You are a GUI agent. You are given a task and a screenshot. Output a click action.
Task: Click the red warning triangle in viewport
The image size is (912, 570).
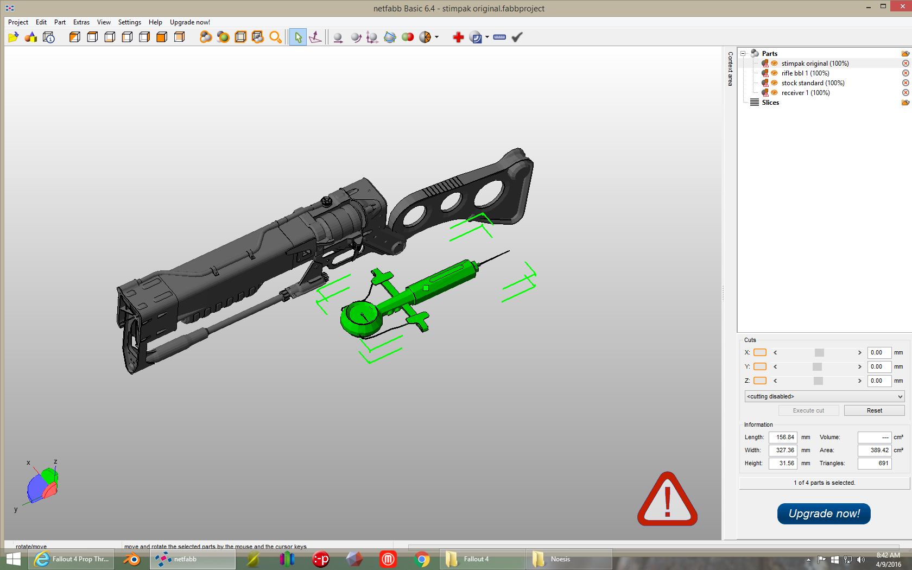click(667, 499)
